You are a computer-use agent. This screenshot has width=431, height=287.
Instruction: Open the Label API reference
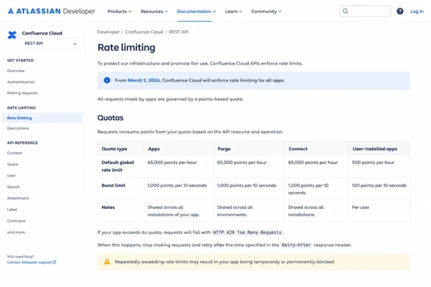tap(12, 209)
